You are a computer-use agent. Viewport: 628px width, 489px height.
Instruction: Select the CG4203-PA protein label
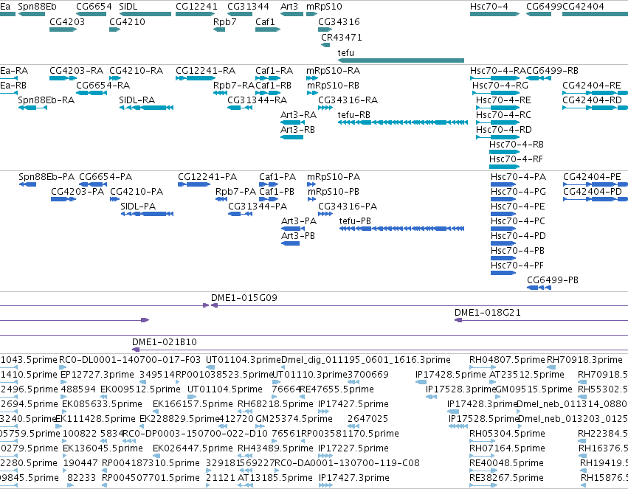click(77, 192)
